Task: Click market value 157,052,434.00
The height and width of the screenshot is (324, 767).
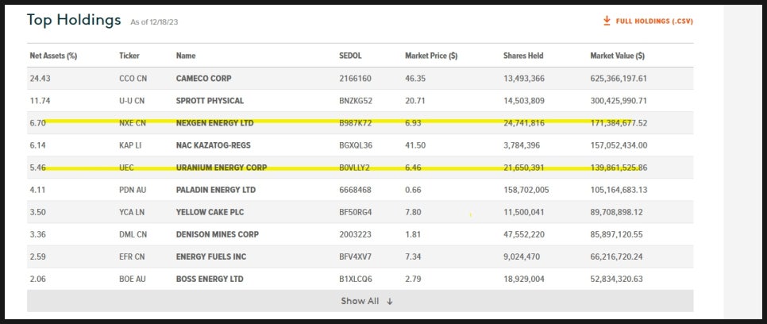Action: pos(619,145)
